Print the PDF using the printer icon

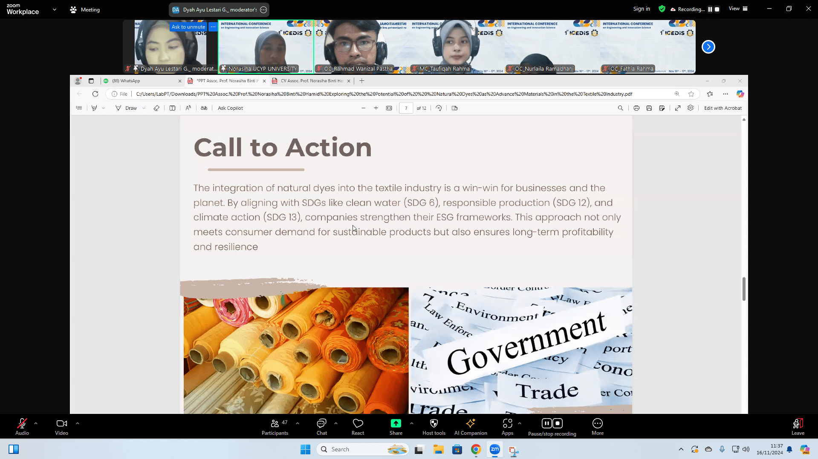636,108
